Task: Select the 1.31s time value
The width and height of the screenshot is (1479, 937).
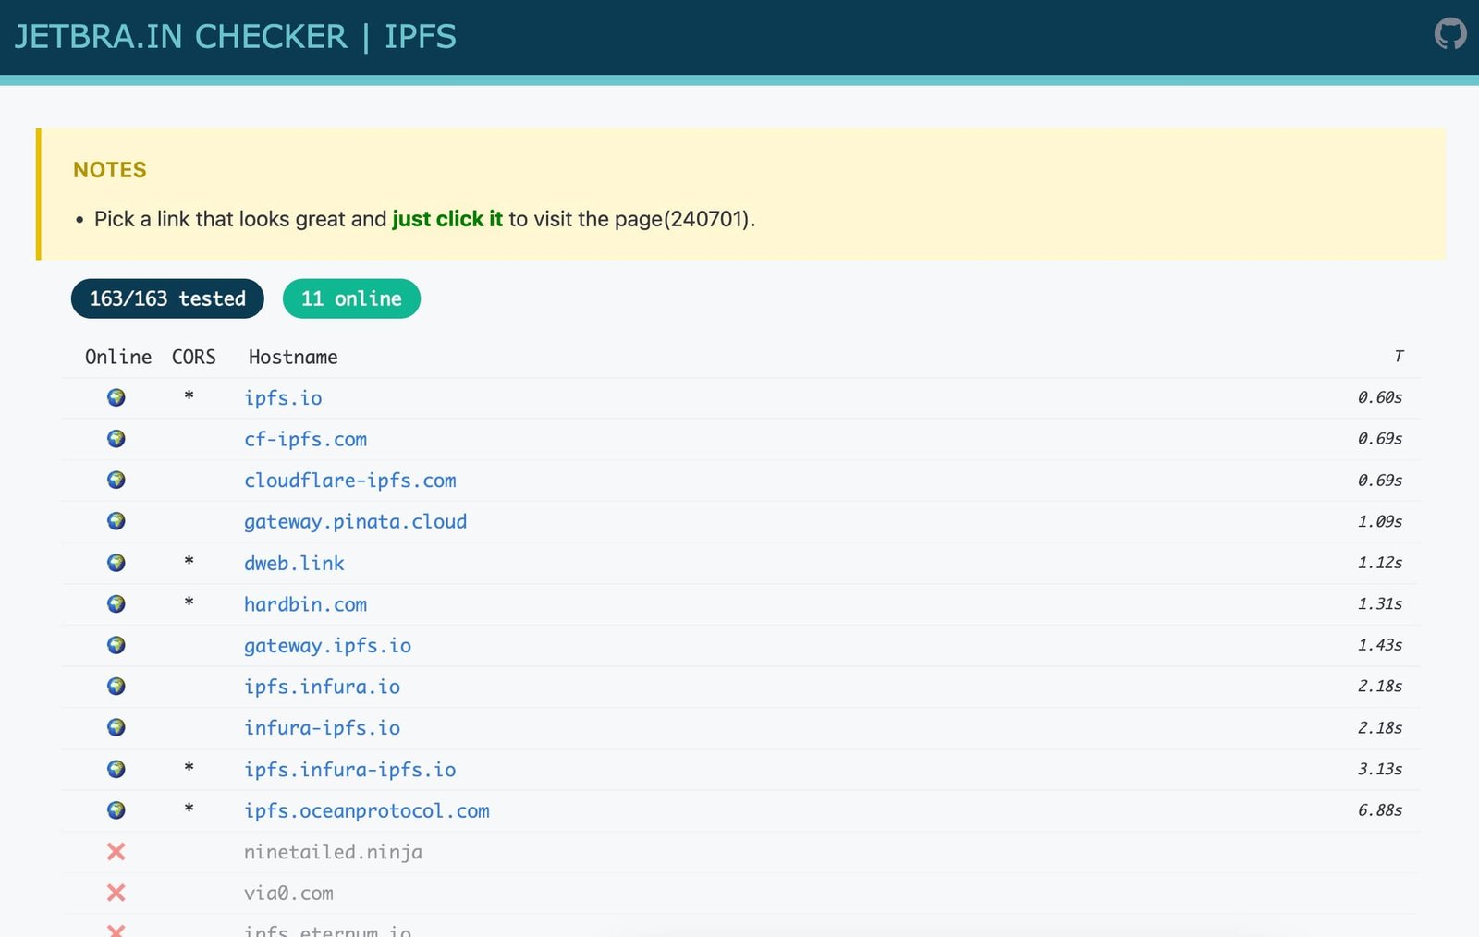Action: (x=1379, y=603)
